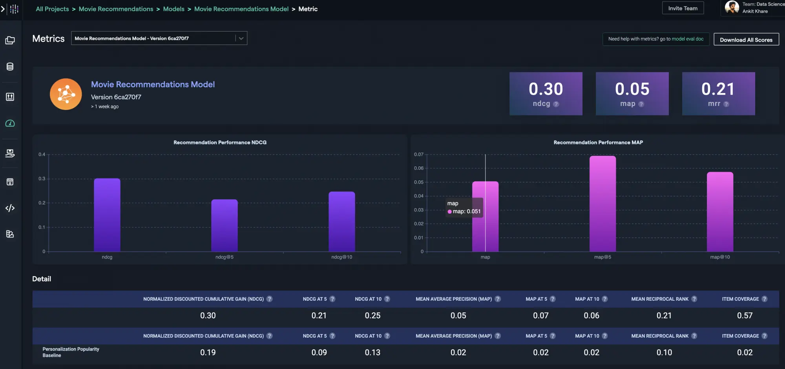Expand the version selector chevron
The height and width of the screenshot is (369, 785).
(241, 38)
